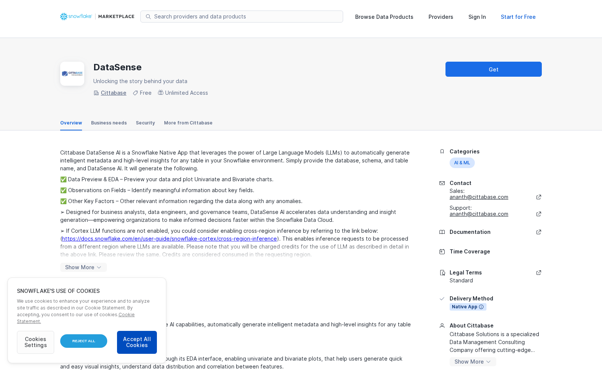The width and height of the screenshot is (602, 376).
Task: Click the document icon beside Legal Terms
Action: tap(442, 273)
